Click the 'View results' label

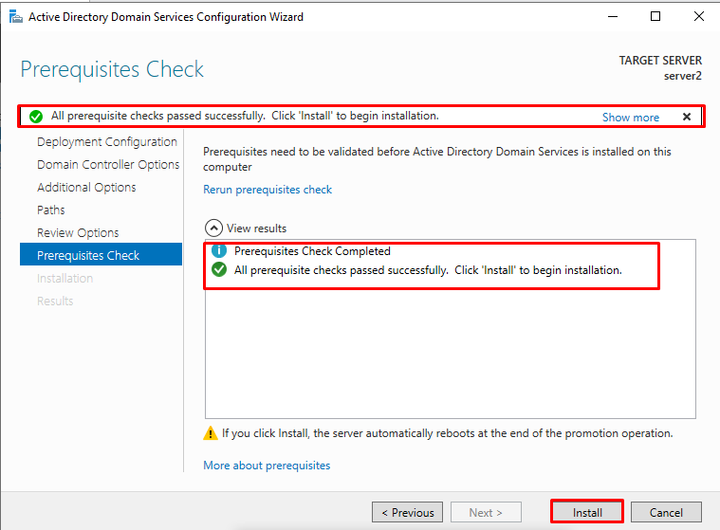(x=256, y=228)
